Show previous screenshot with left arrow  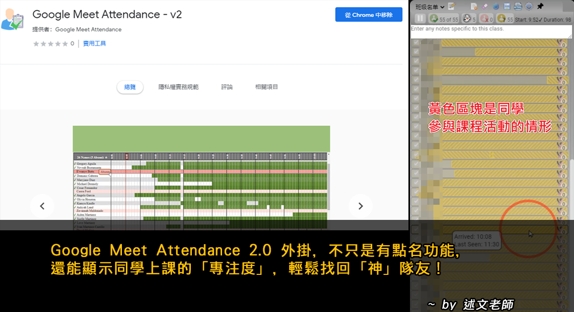(42, 207)
